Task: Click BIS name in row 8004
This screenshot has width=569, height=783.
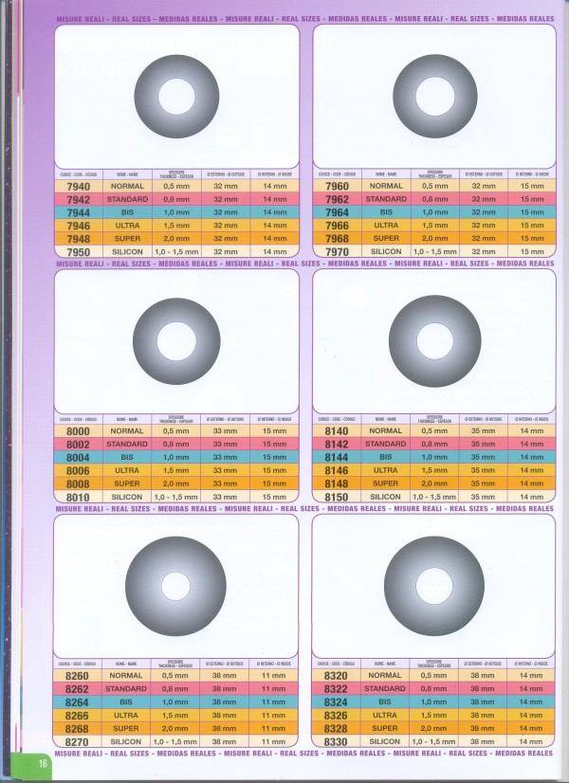Action: [x=127, y=457]
